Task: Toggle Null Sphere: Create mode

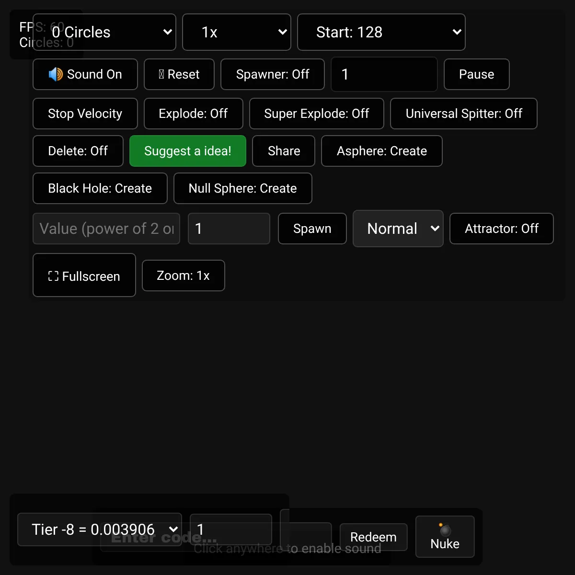Action: pyautogui.click(x=243, y=188)
